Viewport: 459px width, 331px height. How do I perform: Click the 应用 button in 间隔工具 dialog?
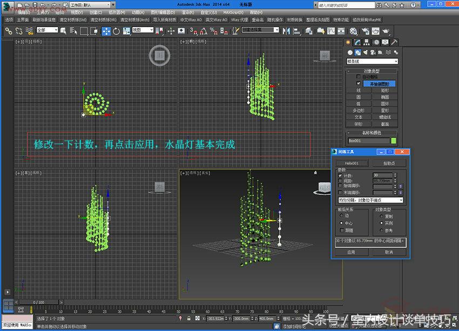click(x=351, y=252)
